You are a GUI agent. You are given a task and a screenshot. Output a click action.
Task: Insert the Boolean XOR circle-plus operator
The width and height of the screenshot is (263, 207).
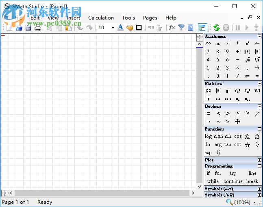(x=237, y=121)
